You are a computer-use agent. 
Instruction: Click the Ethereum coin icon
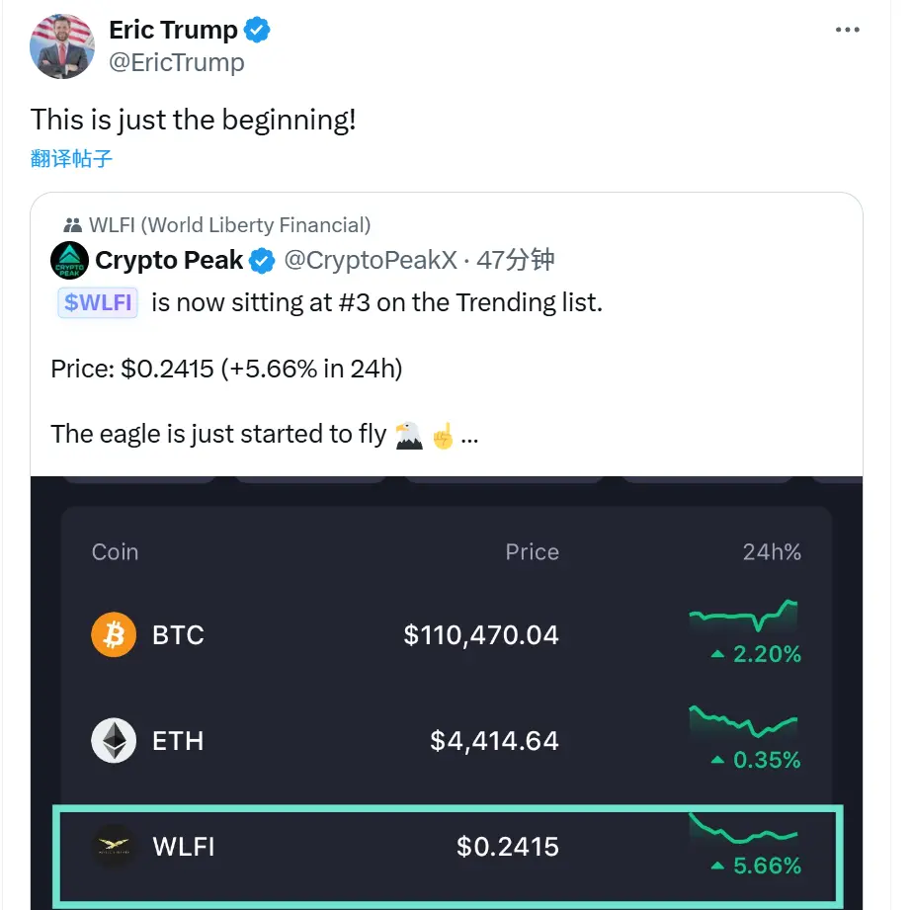(x=114, y=741)
